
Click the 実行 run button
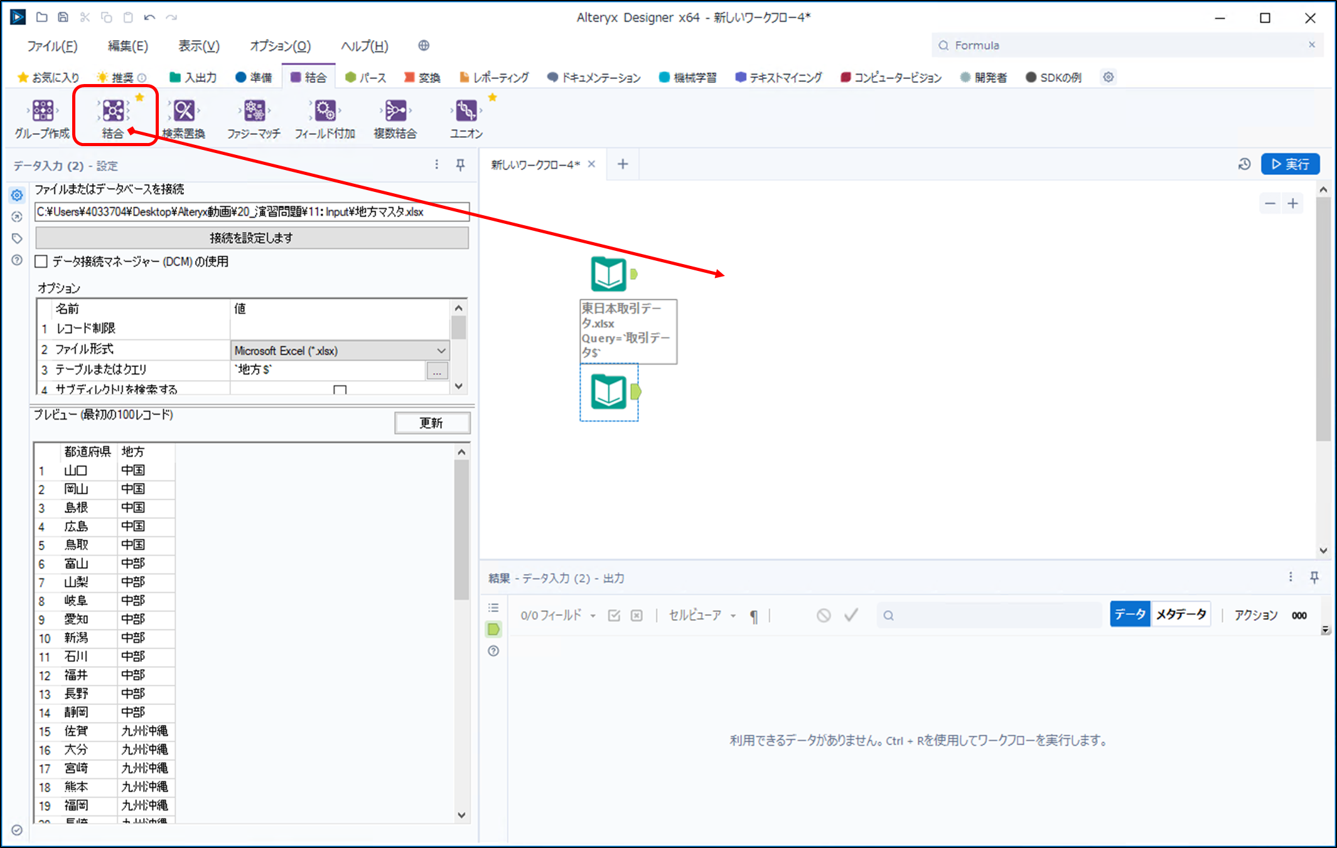pyautogui.click(x=1290, y=164)
